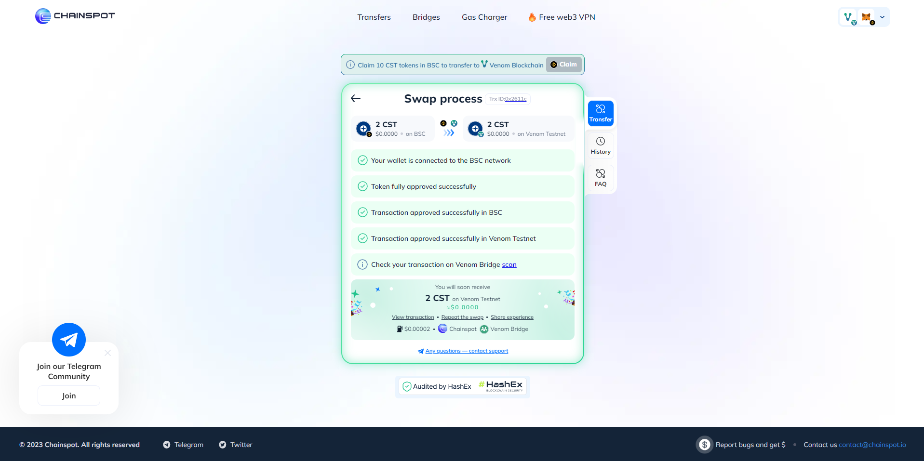Click View transaction link
Viewport: 924px width, 461px height.
point(413,317)
